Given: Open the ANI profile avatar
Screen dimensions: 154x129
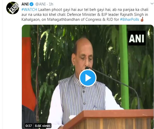Looking at the screenshot, I should click(x=12, y=8).
